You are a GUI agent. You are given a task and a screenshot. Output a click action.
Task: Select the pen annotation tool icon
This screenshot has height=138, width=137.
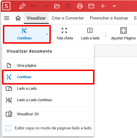point(22,6)
